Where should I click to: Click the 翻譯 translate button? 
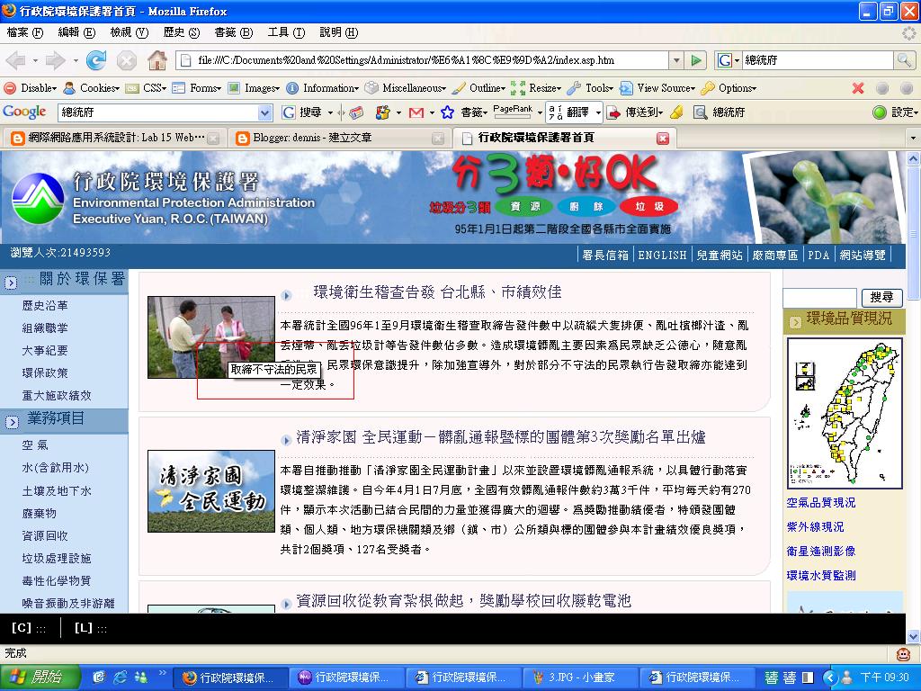tap(569, 112)
